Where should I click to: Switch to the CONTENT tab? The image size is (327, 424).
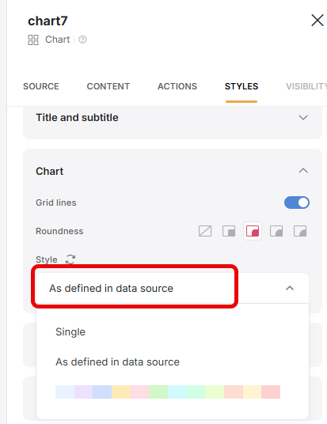point(108,86)
